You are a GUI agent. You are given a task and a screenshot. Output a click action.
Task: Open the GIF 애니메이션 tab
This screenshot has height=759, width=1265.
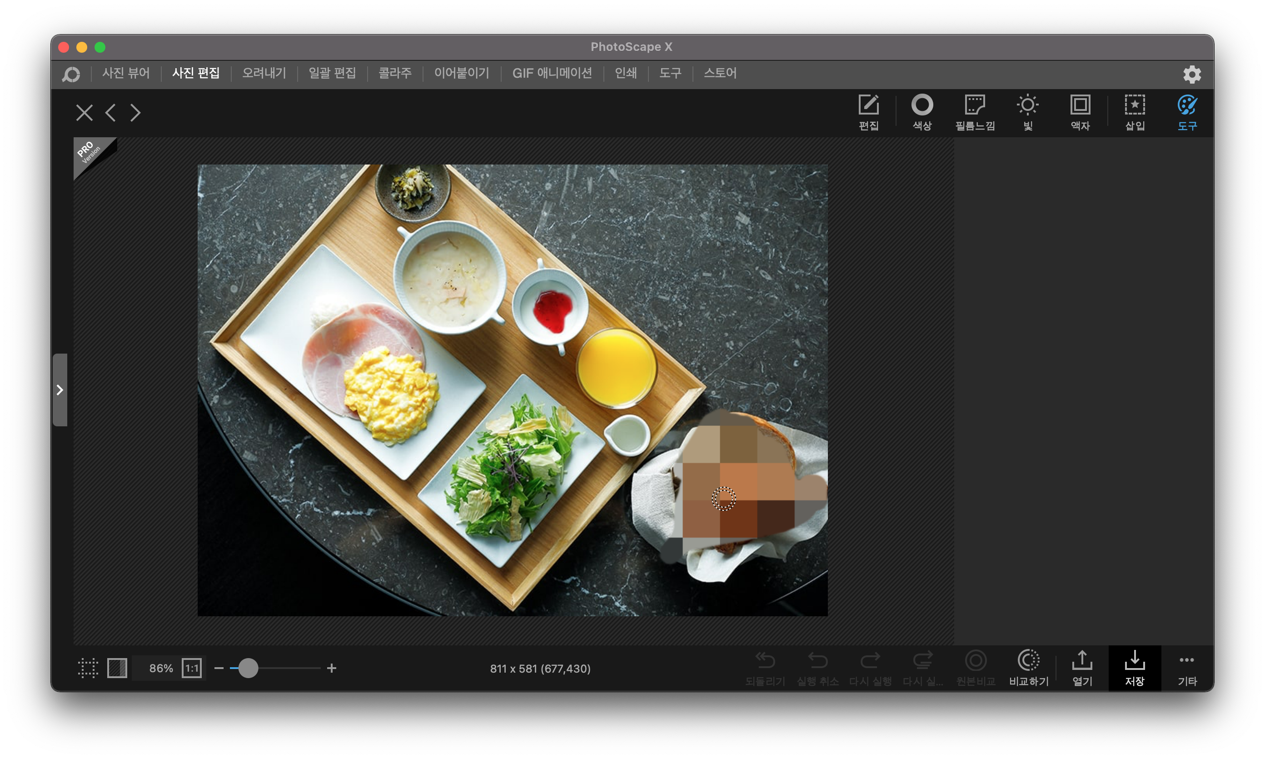[x=552, y=73]
